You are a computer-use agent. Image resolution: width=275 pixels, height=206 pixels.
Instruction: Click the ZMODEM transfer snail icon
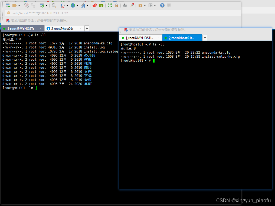[95, 5]
